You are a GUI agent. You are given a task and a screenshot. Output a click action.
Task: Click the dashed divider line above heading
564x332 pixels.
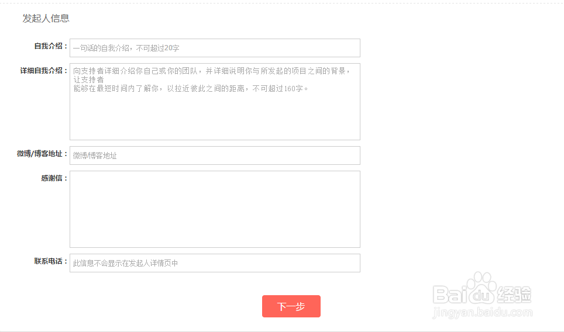point(282,4)
